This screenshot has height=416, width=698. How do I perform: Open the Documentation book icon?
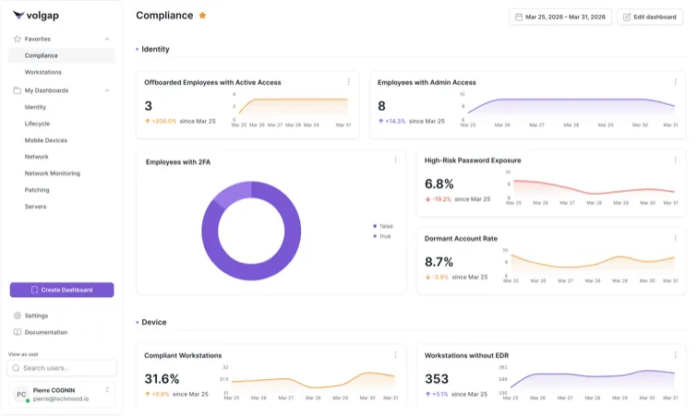(x=18, y=332)
